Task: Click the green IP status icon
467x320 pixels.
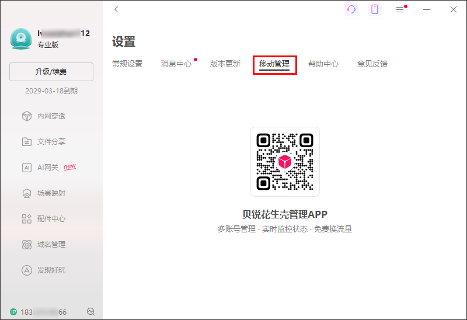Action: click(x=13, y=312)
